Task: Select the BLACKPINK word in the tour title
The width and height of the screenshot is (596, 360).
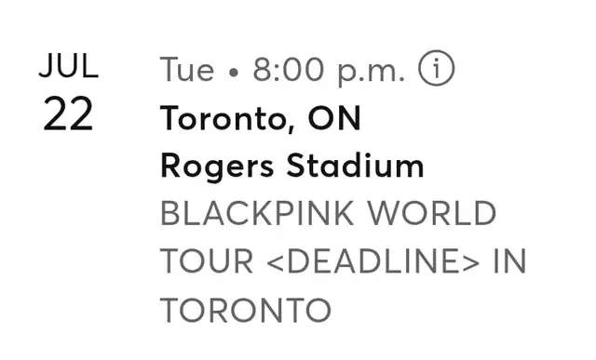Action: tap(257, 213)
